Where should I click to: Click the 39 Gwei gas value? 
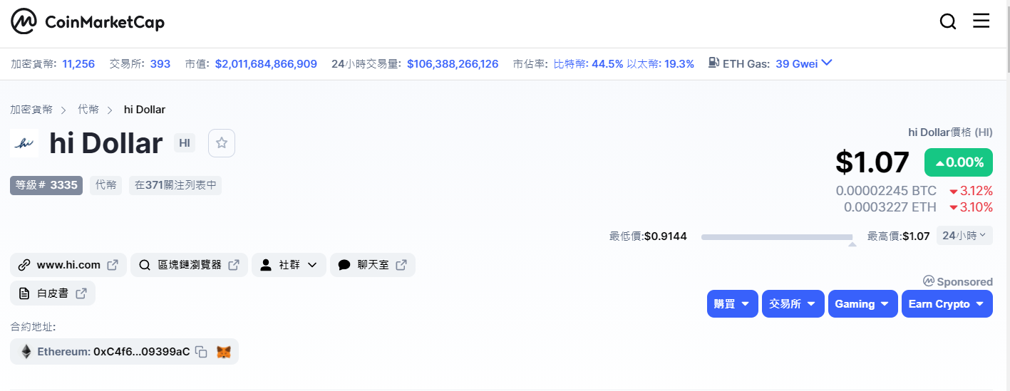tap(796, 63)
